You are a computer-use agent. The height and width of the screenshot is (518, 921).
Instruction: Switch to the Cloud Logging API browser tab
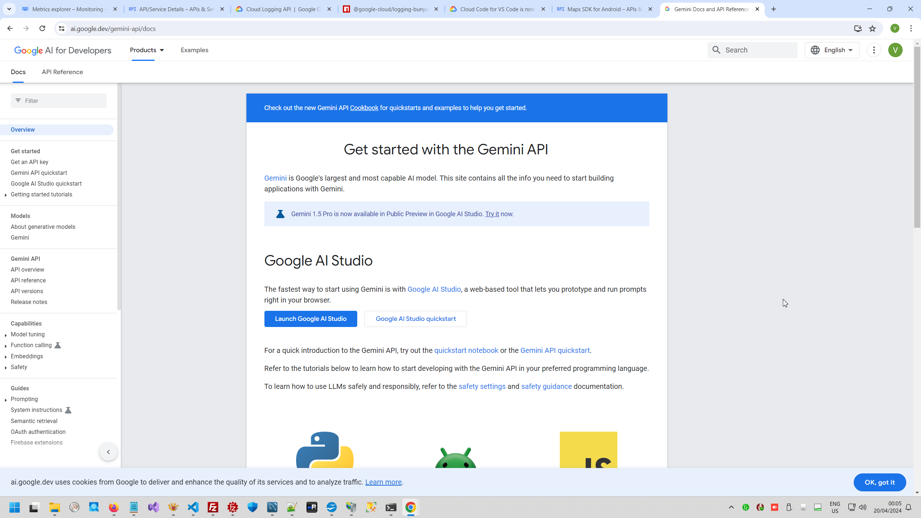(283, 9)
